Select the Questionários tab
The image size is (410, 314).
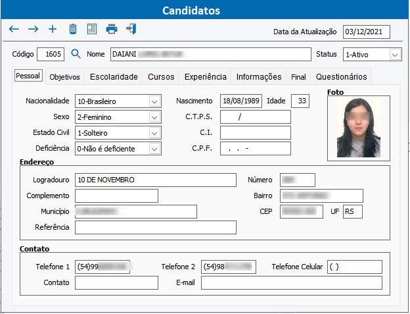click(x=342, y=77)
